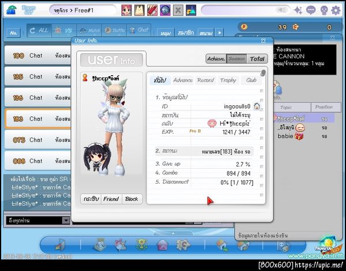Viewport: 346px width, 271px height.
Task: Select room 135 Chat in list
Action: coord(37,76)
